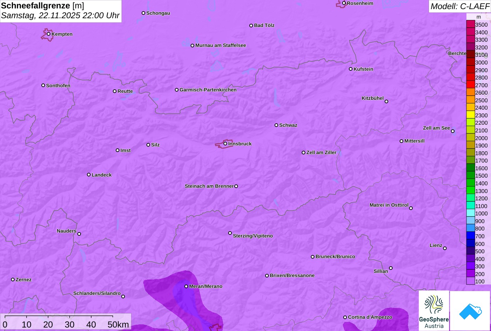491x331 pixels.
Task: Click the "Murnau am Staffelsee" label
Action: (x=221, y=45)
